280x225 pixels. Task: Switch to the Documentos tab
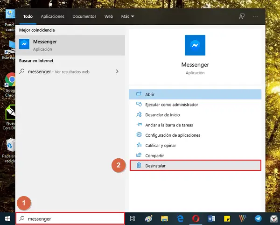click(84, 16)
